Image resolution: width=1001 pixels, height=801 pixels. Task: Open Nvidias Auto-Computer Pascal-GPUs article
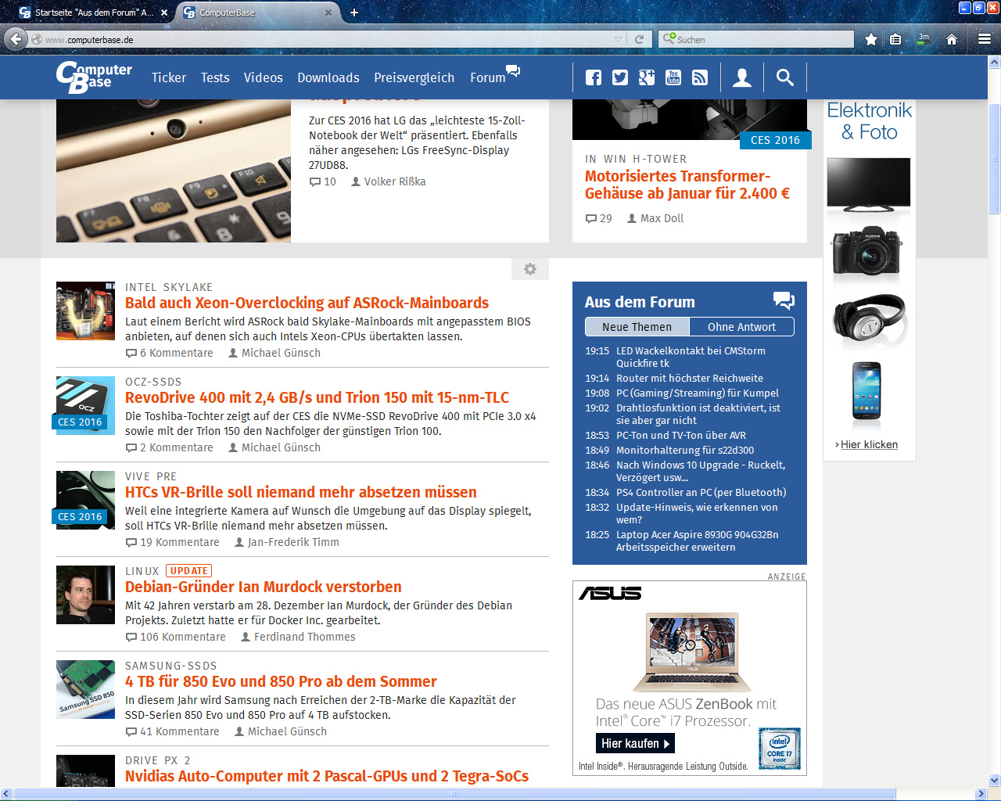pos(327,776)
